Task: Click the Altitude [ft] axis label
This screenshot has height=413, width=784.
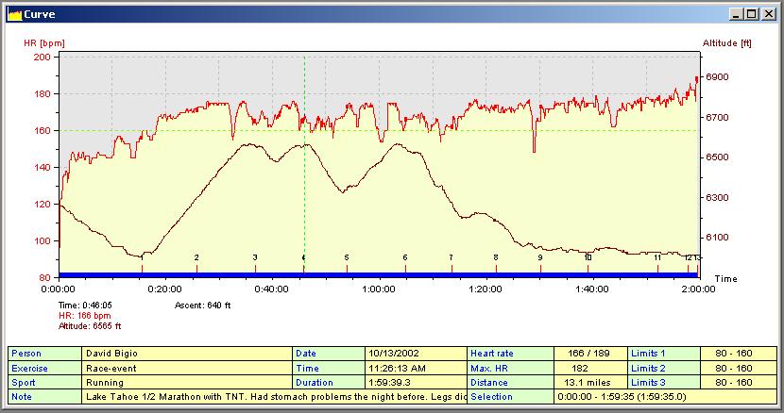Action: pyautogui.click(x=727, y=43)
